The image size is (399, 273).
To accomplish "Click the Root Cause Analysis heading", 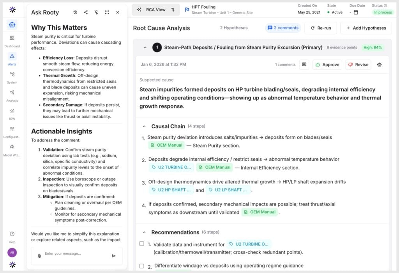I will [x=161, y=28].
